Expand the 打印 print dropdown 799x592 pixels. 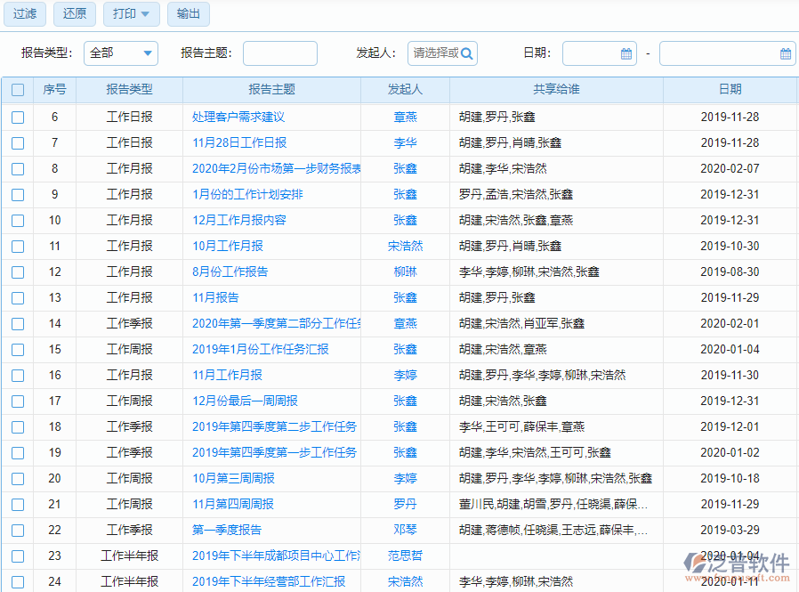click(x=131, y=14)
